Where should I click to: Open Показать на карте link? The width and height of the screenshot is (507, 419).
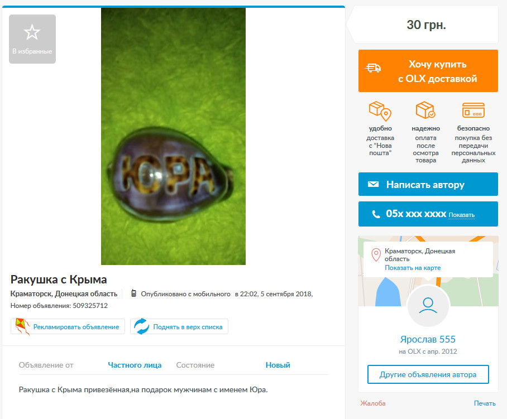click(413, 268)
